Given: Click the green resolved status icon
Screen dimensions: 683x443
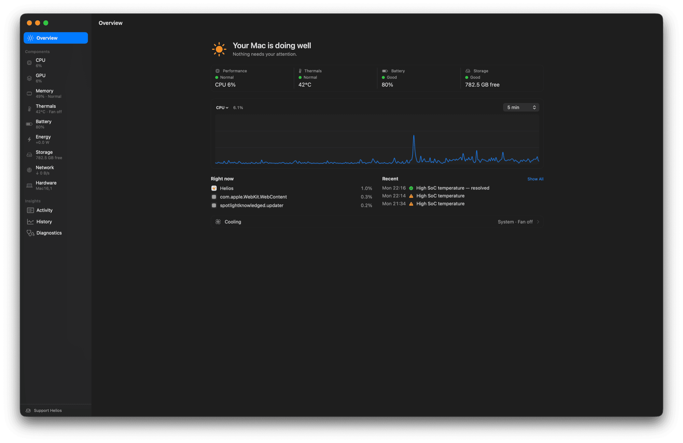Looking at the screenshot, I should coord(411,188).
